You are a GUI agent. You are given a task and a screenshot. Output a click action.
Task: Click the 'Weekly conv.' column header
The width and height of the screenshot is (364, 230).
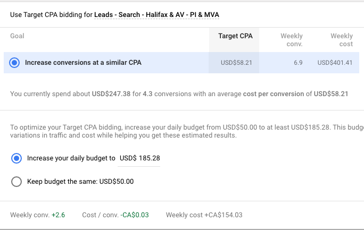point(292,40)
